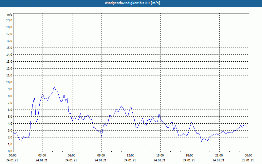Pick the "24.01.21" date under 09:00
This screenshot has width=262, height=164.
101,160
